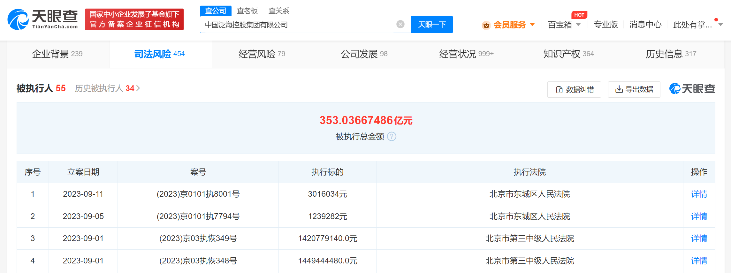Open the 历史信息 317 tab
Viewport: 731px width, 273px height.
click(671, 54)
